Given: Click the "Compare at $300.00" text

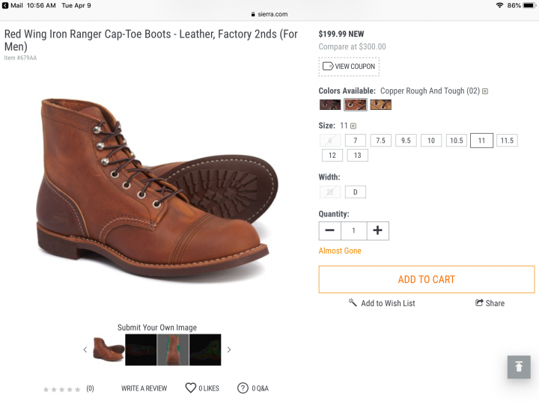Looking at the screenshot, I should point(352,46).
